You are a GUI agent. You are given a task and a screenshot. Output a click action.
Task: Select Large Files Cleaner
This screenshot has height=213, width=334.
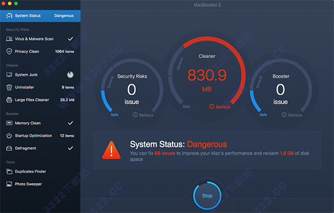[x=40, y=100]
